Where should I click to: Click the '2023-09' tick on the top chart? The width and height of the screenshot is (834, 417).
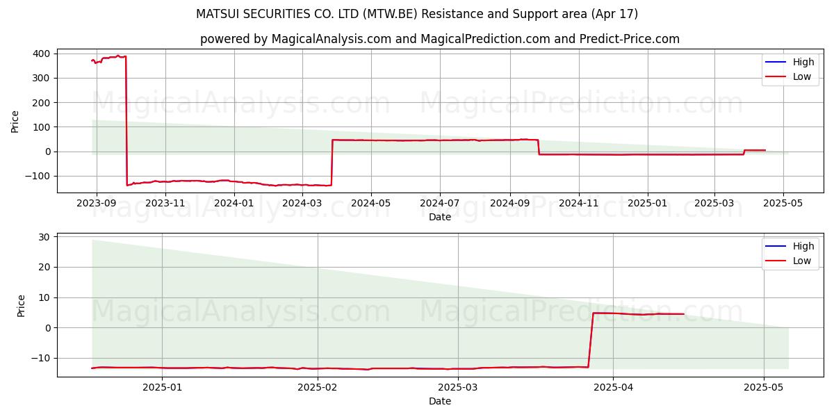coord(96,203)
